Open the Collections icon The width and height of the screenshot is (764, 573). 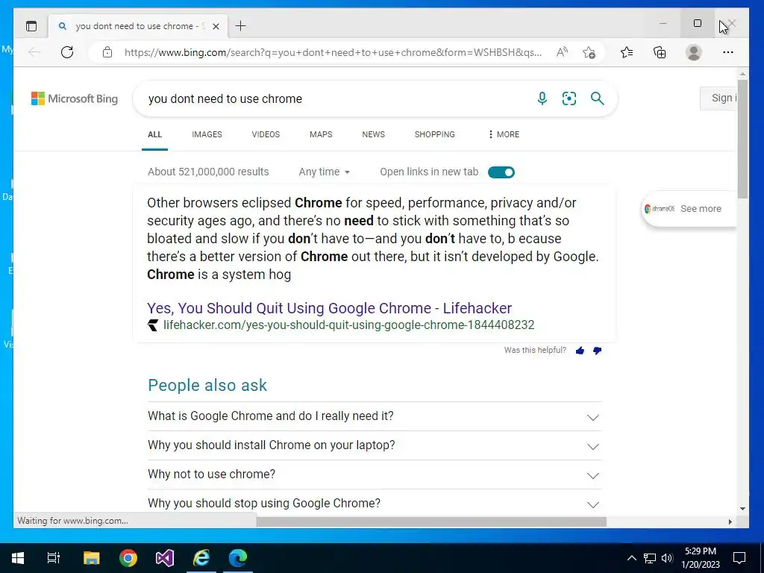tap(660, 52)
